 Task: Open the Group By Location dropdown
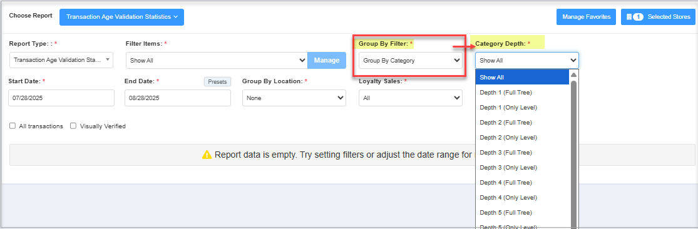click(x=294, y=98)
